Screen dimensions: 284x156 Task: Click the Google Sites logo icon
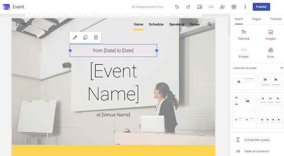click(6, 7)
